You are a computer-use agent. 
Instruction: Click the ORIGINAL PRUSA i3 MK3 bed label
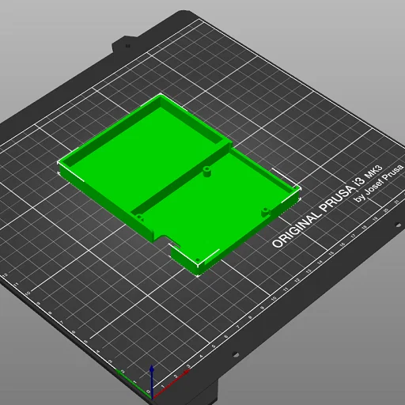(327, 206)
